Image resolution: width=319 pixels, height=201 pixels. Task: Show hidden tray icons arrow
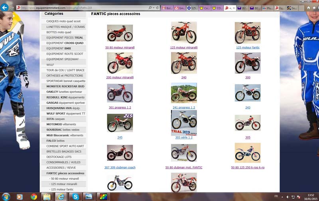tap(282, 197)
